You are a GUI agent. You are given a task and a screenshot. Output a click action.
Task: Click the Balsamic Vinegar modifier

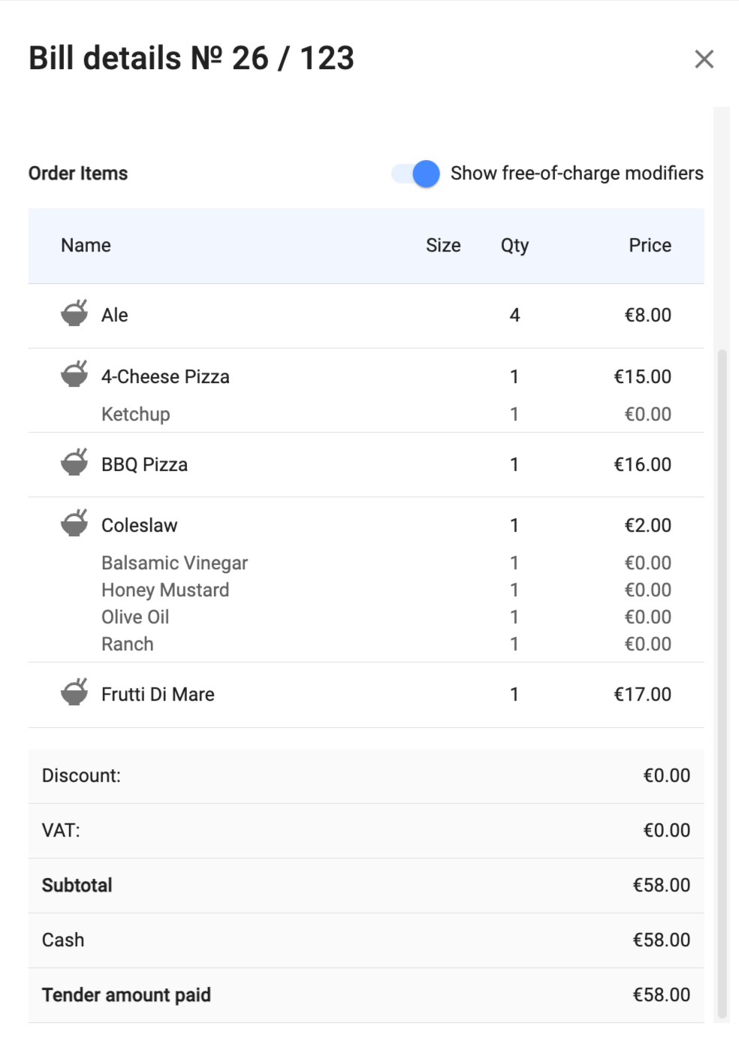(174, 563)
